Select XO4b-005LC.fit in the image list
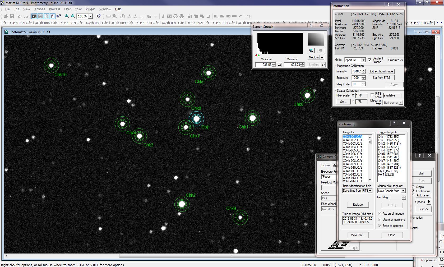444x267 pixels. pos(352,150)
